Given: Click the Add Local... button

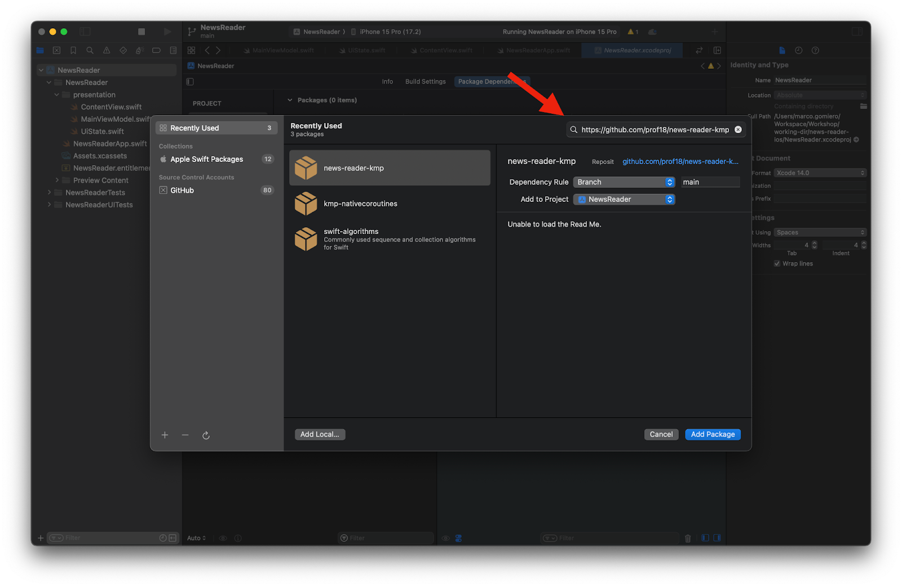Looking at the screenshot, I should point(320,434).
